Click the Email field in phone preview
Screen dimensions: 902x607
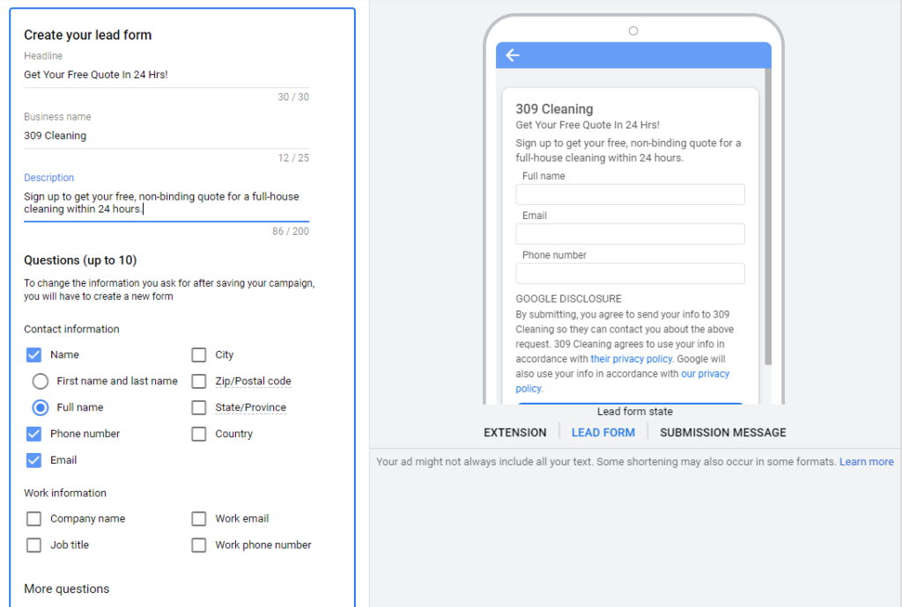point(630,234)
